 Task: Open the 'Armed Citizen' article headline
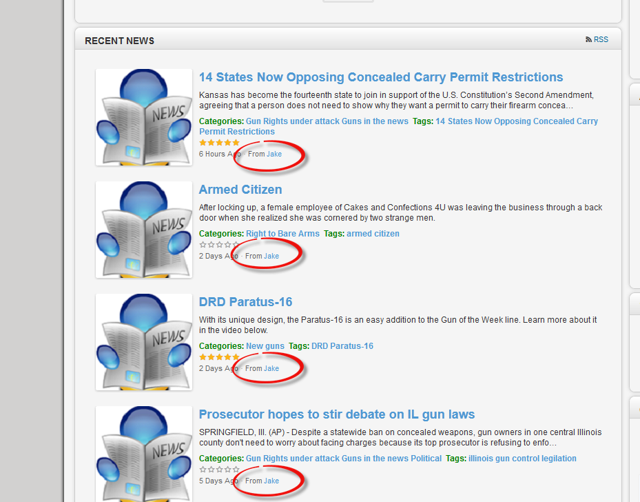[240, 190]
